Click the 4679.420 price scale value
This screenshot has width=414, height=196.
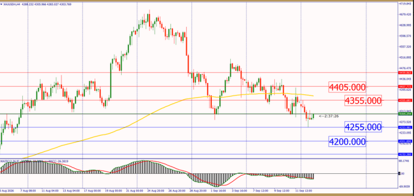click(x=405, y=15)
